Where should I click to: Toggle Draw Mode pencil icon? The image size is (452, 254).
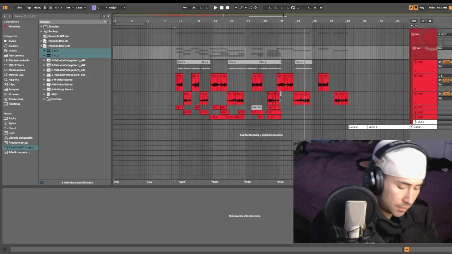(411, 7)
